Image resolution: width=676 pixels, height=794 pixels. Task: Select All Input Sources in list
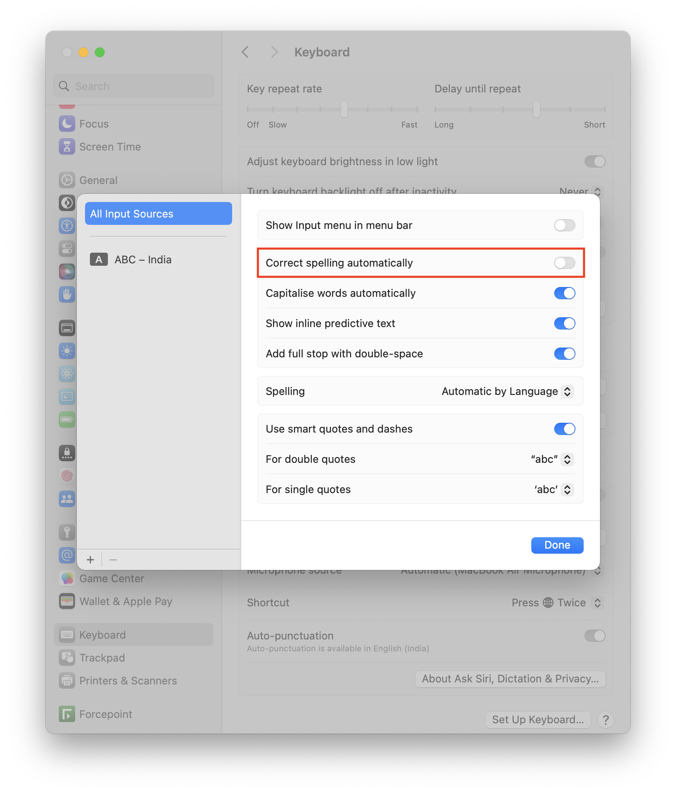pyautogui.click(x=158, y=213)
